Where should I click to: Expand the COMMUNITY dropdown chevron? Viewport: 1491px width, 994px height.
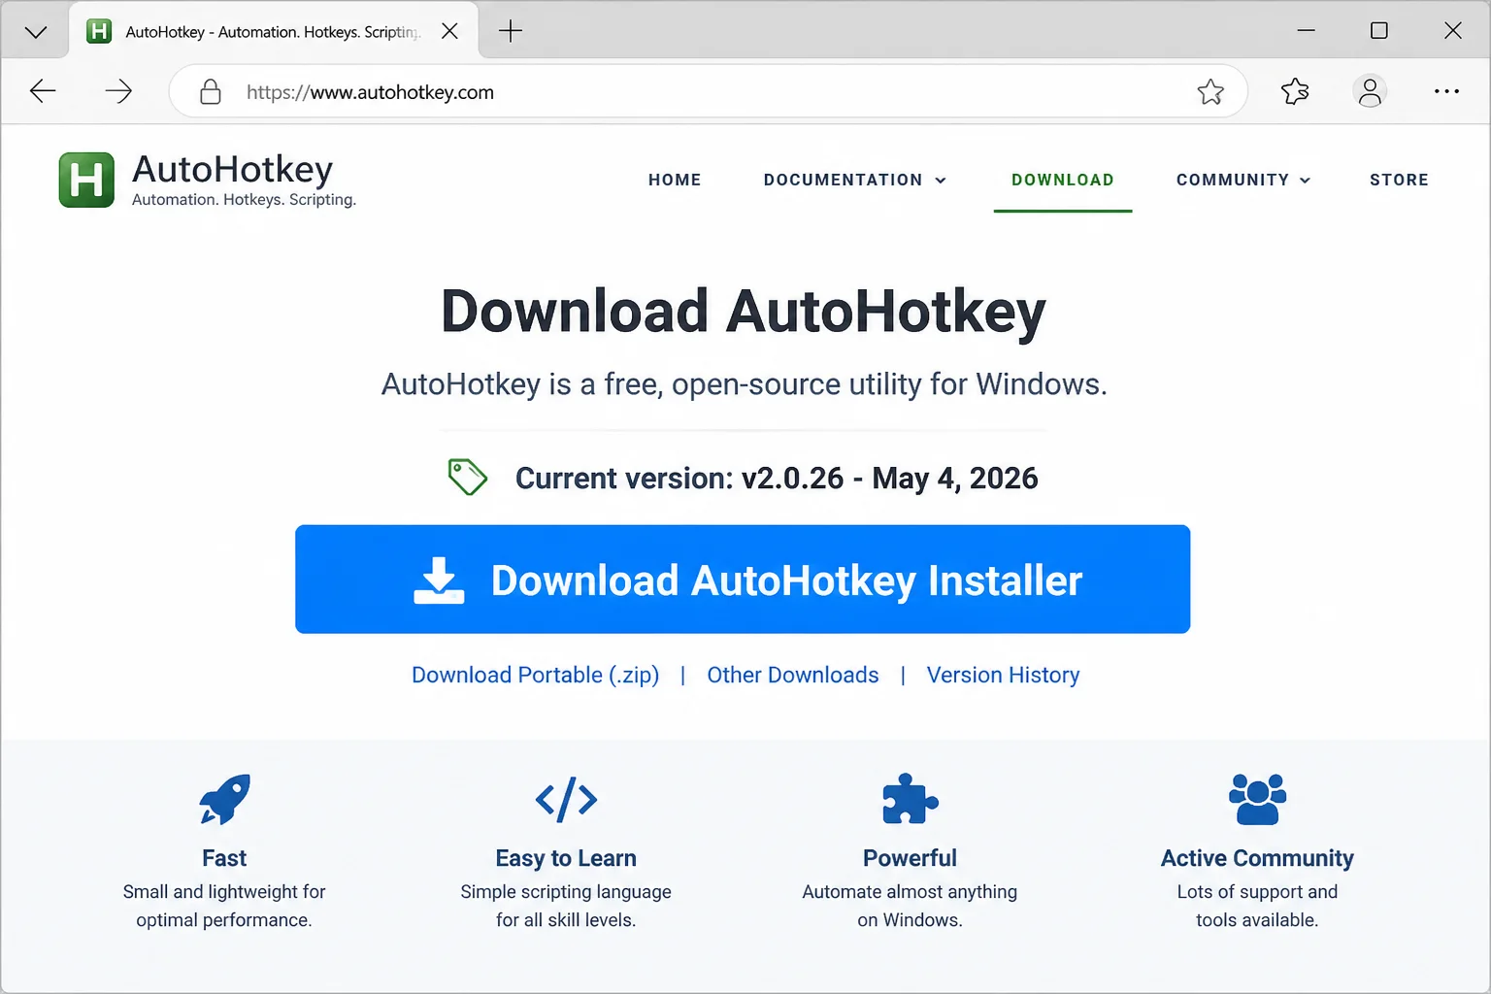click(x=1305, y=181)
